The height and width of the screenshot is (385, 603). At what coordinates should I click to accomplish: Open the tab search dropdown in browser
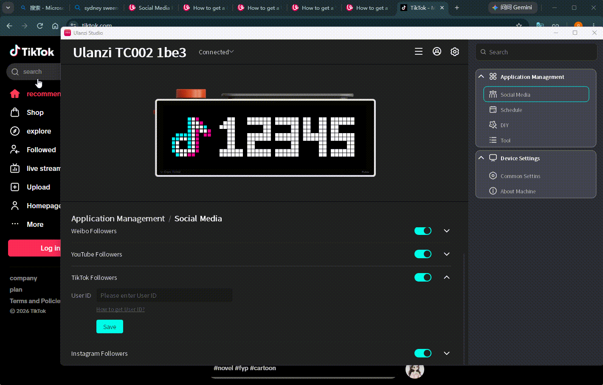(8, 8)
